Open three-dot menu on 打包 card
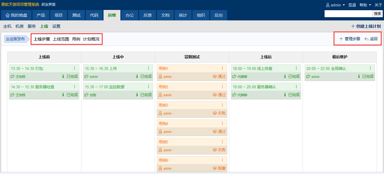Viewport: 384px width, 174px height. tap(74, 68)
